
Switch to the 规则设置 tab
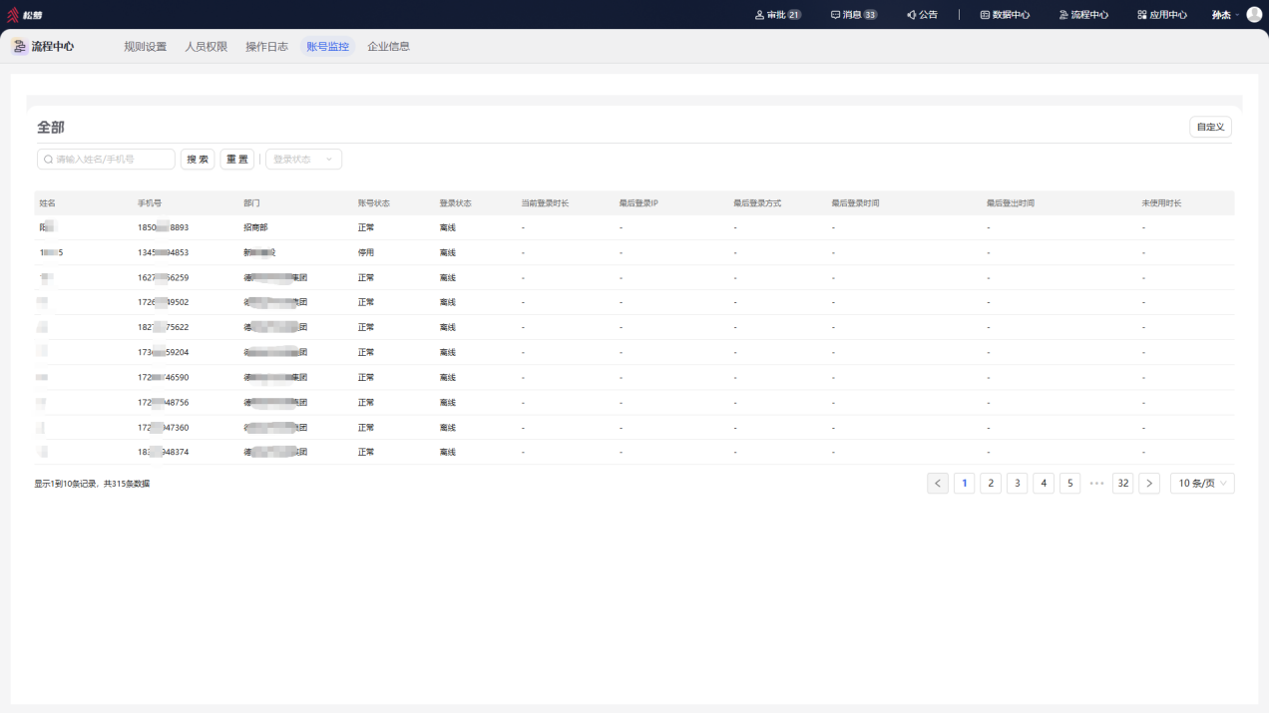tap(146, 47)
